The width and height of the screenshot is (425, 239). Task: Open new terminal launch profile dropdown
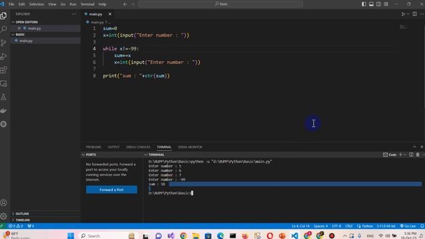[405, 155]
